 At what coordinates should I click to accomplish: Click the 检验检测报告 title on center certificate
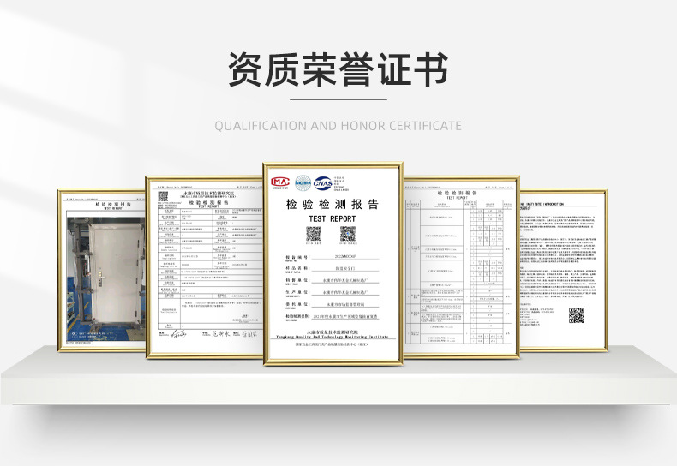(332, 204)
